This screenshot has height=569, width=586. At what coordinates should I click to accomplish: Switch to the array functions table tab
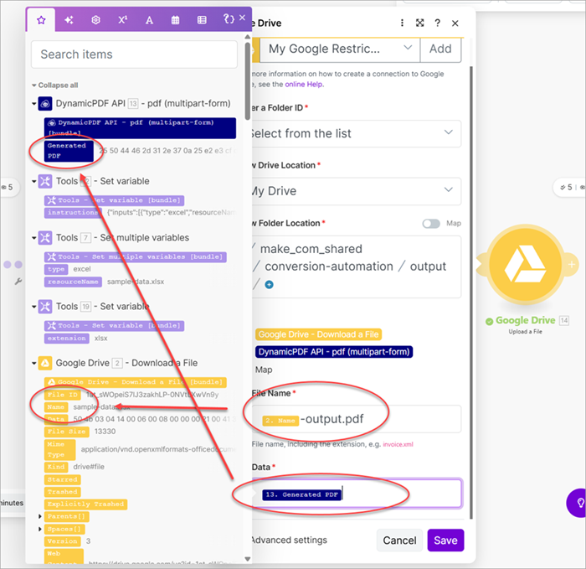202,19
